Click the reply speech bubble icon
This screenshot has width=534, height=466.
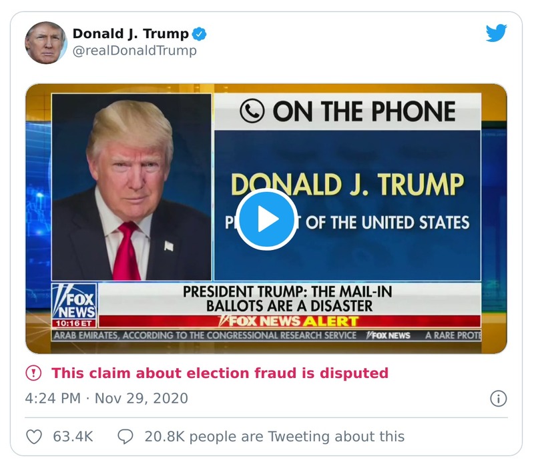[x=125, y=436]
